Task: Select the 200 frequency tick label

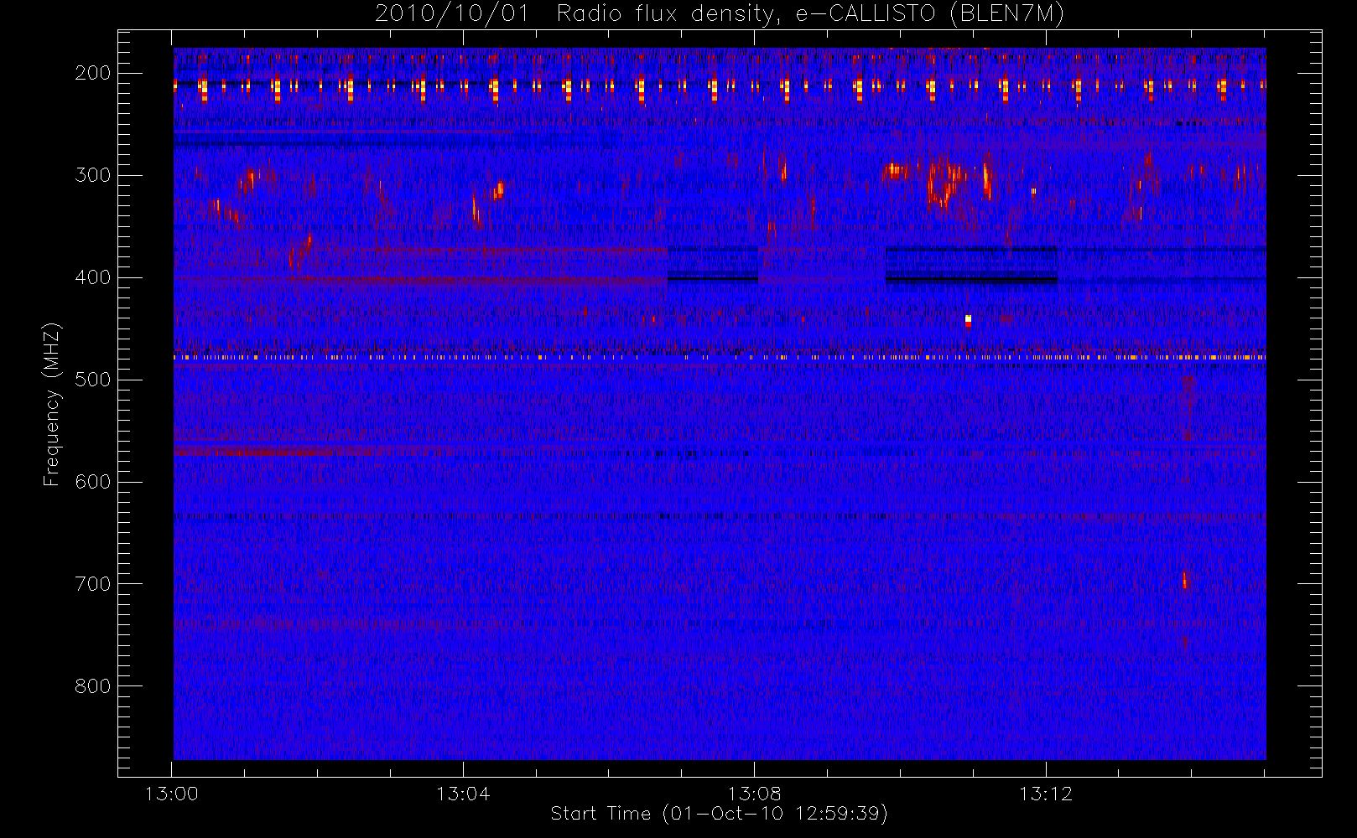Action: 93,73
